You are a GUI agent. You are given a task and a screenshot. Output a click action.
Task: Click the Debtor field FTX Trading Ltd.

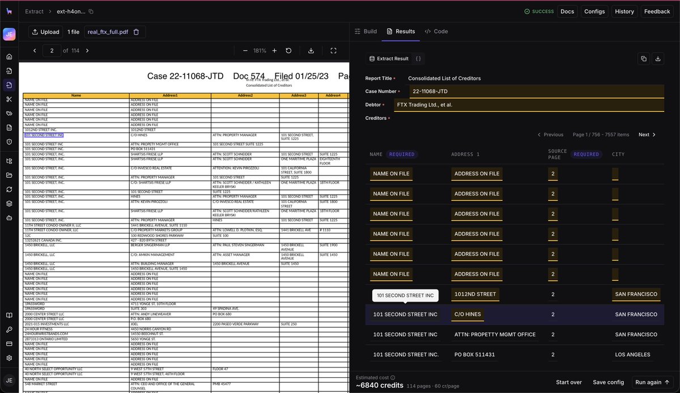529,105
